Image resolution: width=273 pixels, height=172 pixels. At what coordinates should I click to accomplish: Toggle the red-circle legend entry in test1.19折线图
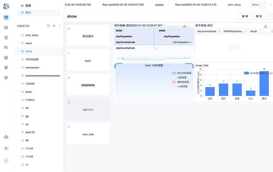pyautogui.click(x=180, y=82)
